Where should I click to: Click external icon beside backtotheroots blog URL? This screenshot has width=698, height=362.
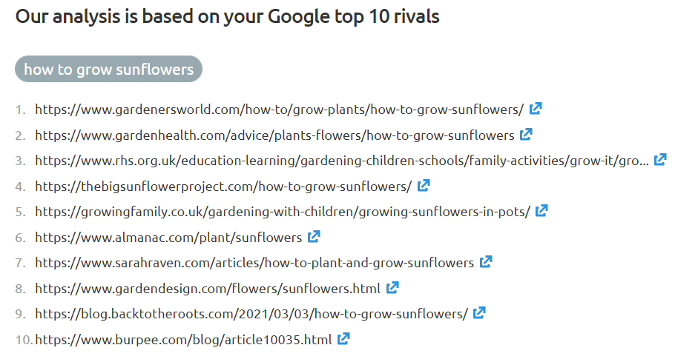click(x=479, y=312)
